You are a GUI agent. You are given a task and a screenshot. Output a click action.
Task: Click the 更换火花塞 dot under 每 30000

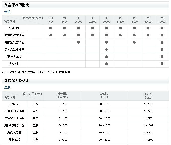[106, 57]
